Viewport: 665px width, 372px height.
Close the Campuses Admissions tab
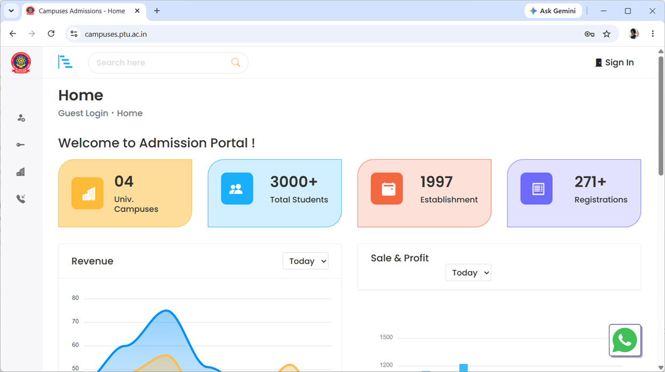[x=137, y=11]
